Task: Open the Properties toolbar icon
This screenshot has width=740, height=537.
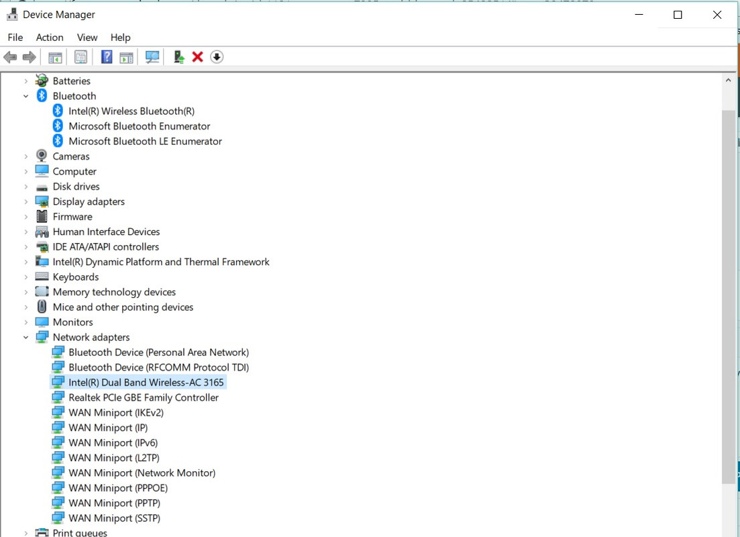Action: 81,57
